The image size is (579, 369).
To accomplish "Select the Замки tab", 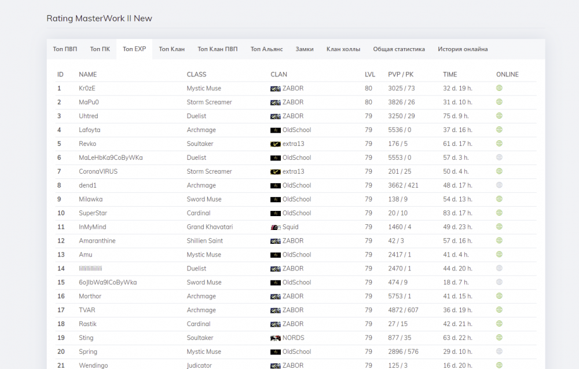I will (x=305, y=49).
